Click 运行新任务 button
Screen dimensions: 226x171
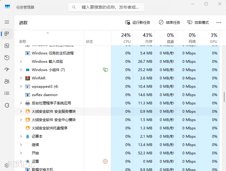click(138, 23)
